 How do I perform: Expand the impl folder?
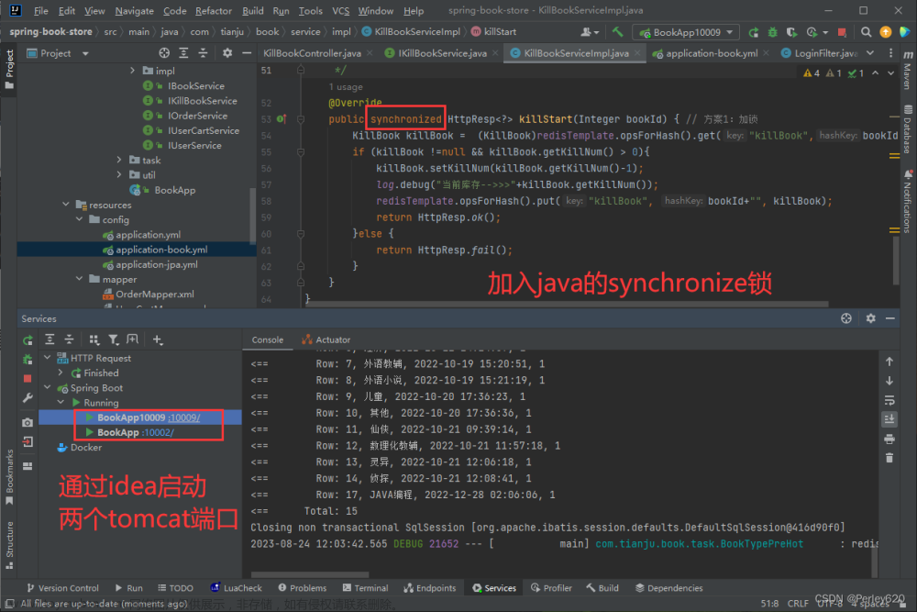[x=132, y=71]
